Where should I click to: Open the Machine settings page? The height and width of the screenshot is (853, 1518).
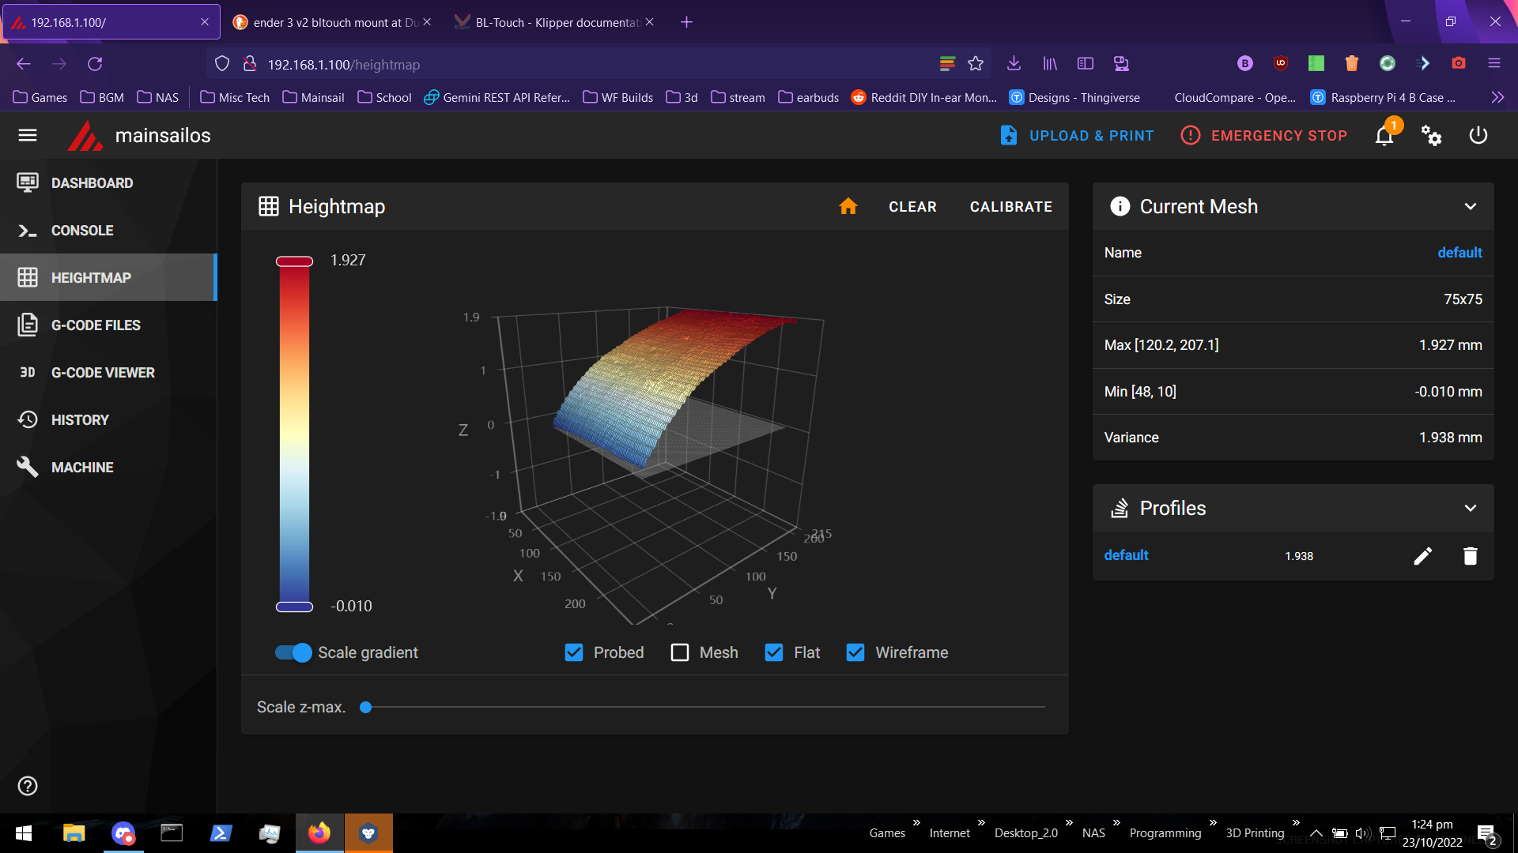click(x=81, y=467)
